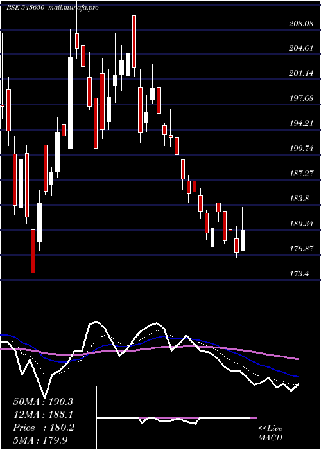
Task: Click the BSE stock code header text
Action: click(x=25, y=8)
